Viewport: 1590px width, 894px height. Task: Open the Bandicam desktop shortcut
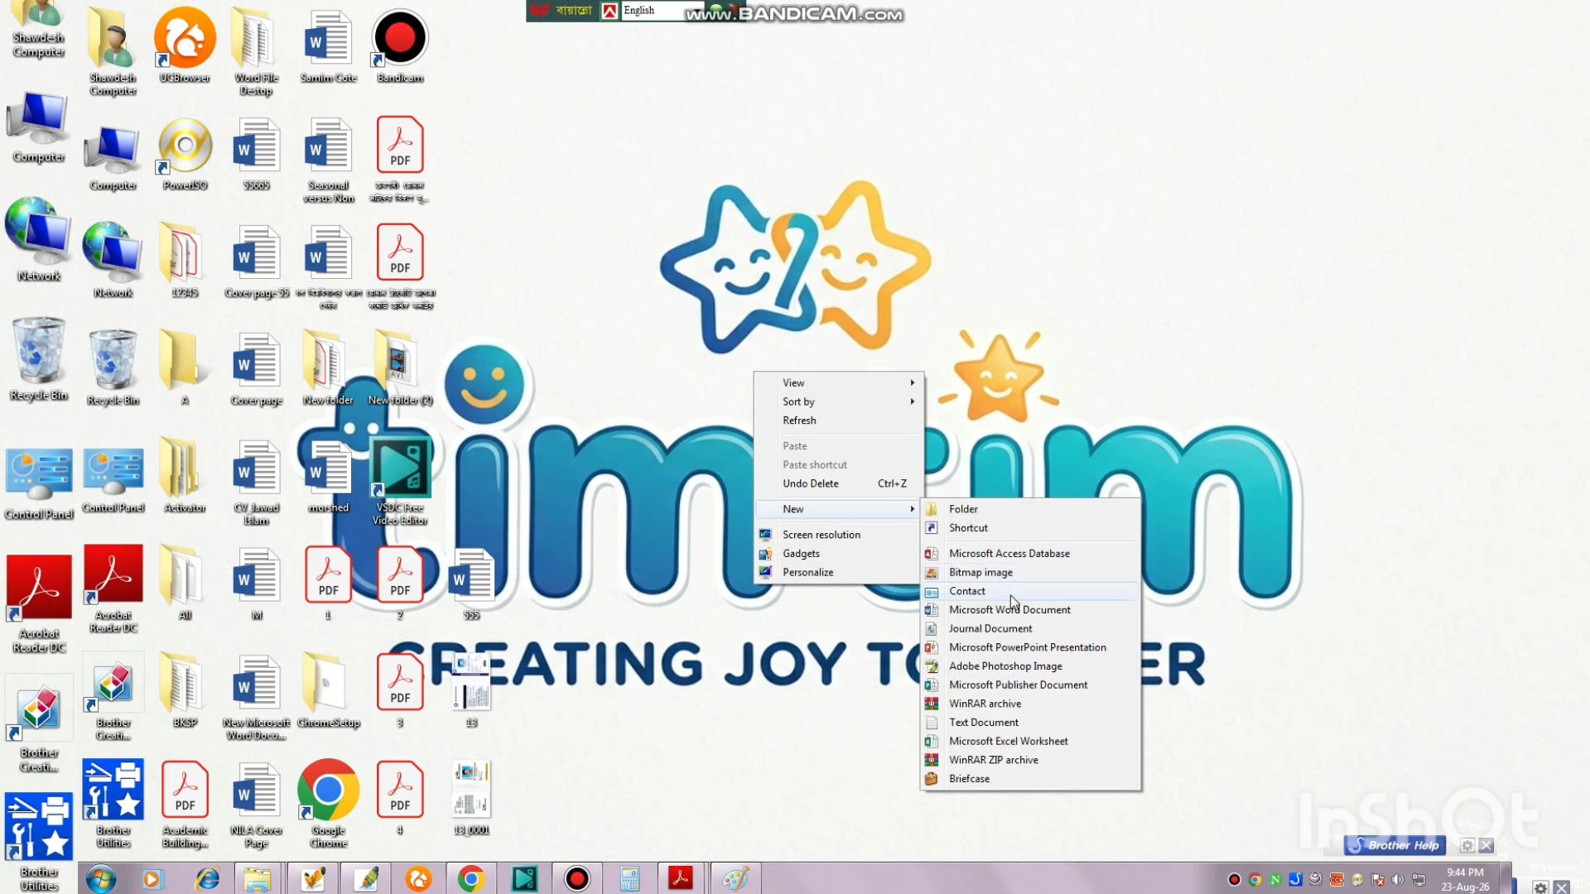[400, 46]
